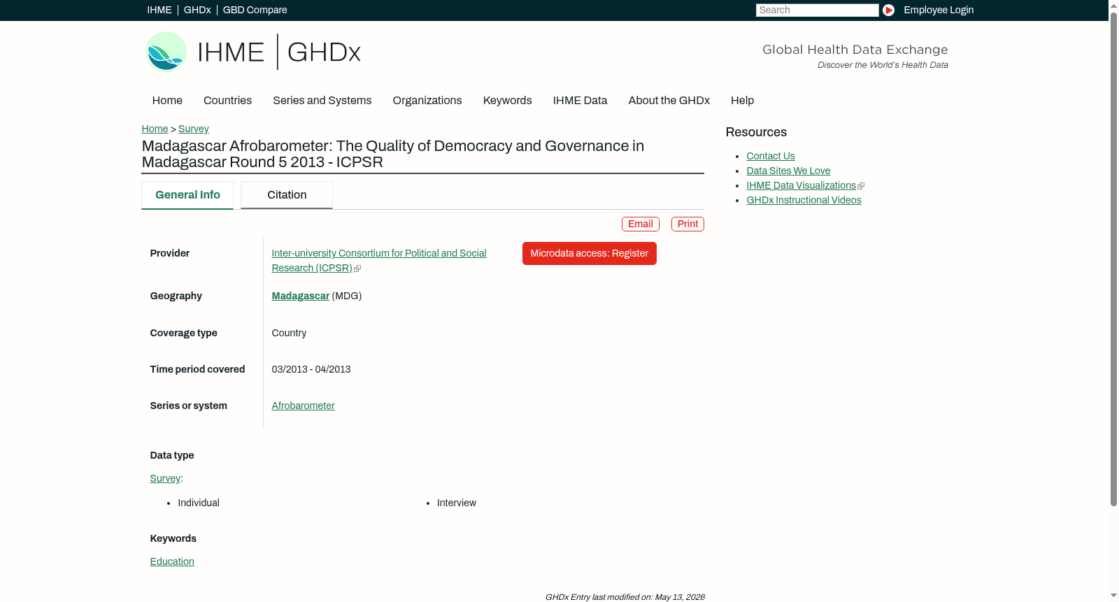Open Afrobarometer series link
This screenshot has width=1119, height=602.
(304, 406)
